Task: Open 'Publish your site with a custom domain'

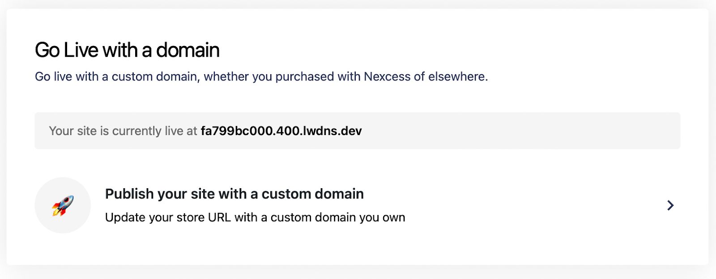Action: (x=234, y=194)
